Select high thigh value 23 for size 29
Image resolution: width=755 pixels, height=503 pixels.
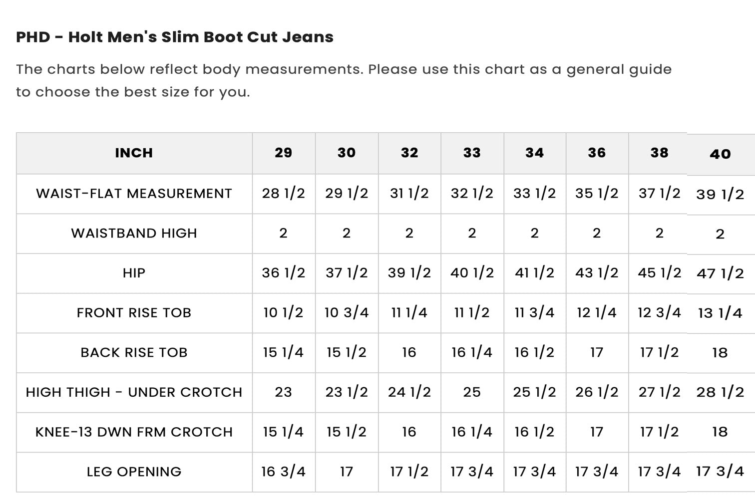pyautogui.click(x=284, y=392)
